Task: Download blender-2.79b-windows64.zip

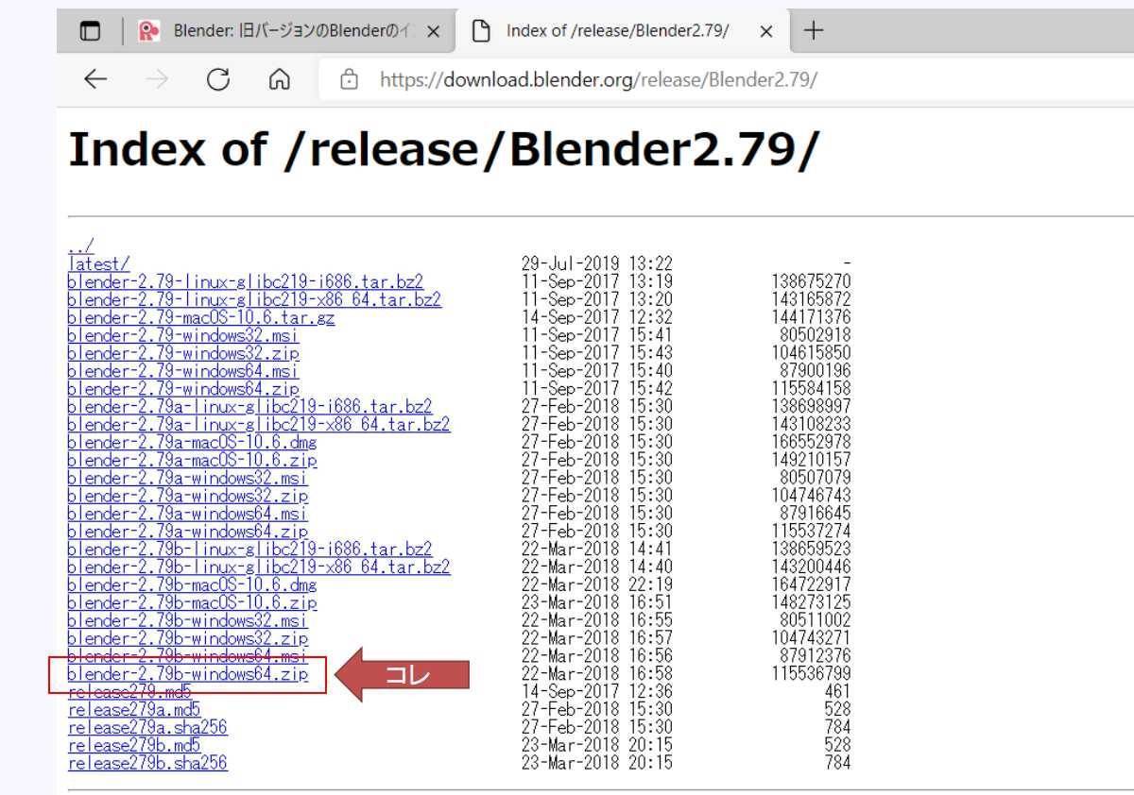Action: point(188,674)
